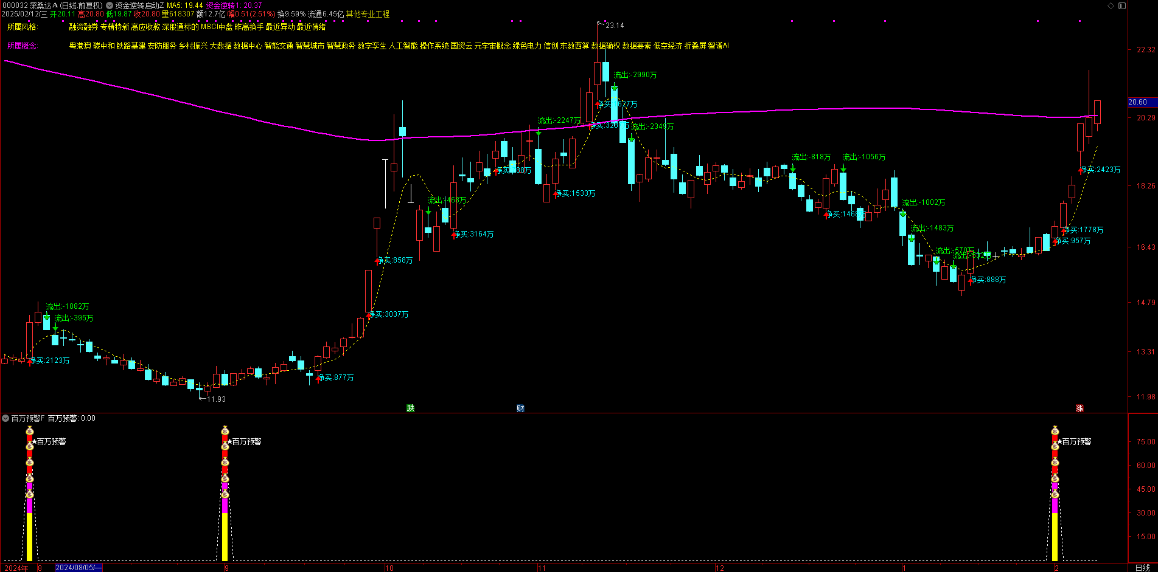Select the 大数据 concept tag
Screen dimensions: 1158x572
[x=220, y=46]
